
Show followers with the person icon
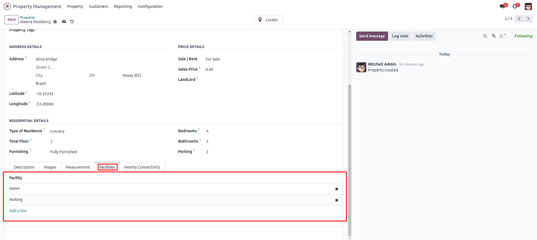pos(502,36)
